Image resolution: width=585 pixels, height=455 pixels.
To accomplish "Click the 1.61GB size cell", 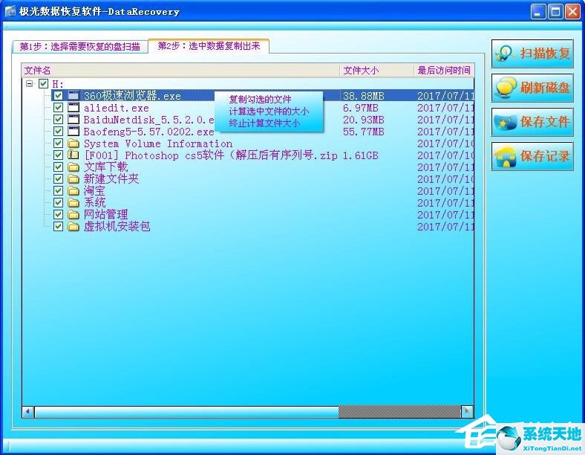I will 360,155.
